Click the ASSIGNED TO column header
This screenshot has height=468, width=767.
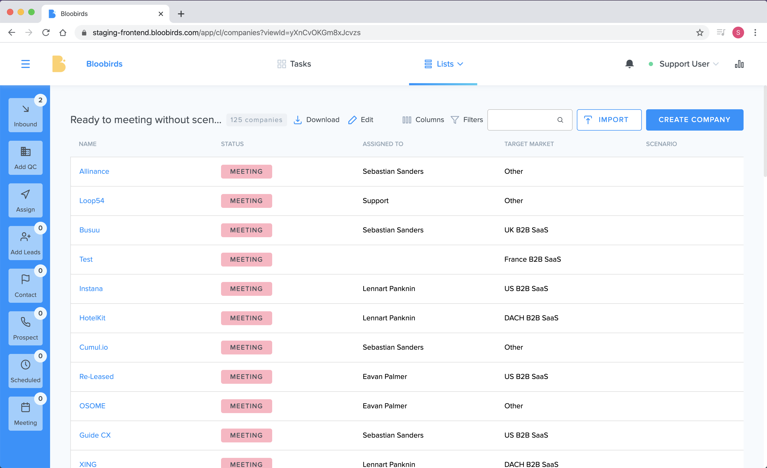click(x=382, y=144)
